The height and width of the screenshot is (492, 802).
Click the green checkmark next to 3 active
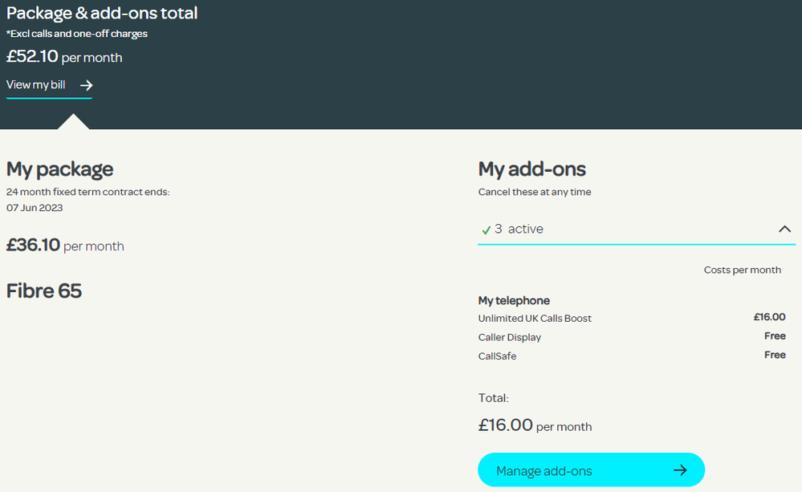(x=486, y=230)
